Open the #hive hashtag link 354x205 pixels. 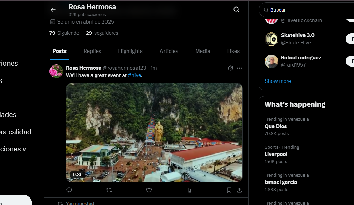(x=134, y=75)
